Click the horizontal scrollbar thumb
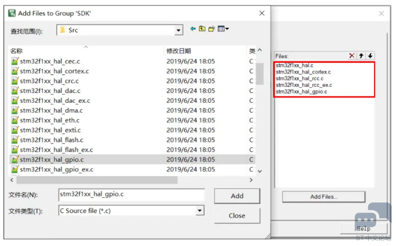This screenshot has width=396, height=246. pos(97,180)
